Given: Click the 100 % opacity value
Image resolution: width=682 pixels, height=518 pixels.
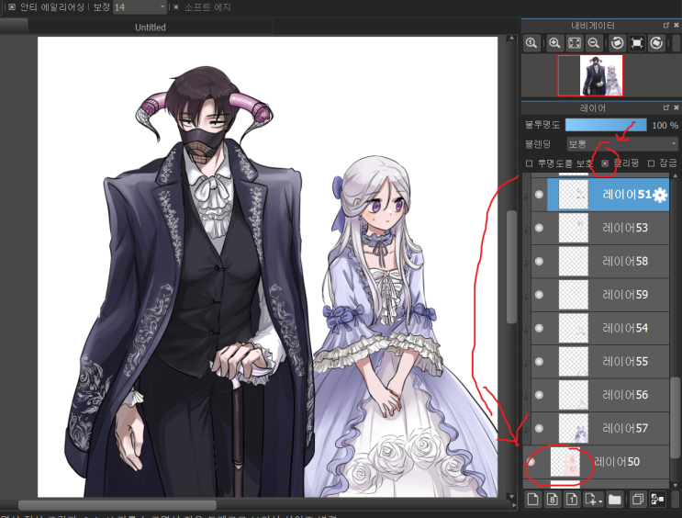Looking at the screenshot, I should 665,125.
